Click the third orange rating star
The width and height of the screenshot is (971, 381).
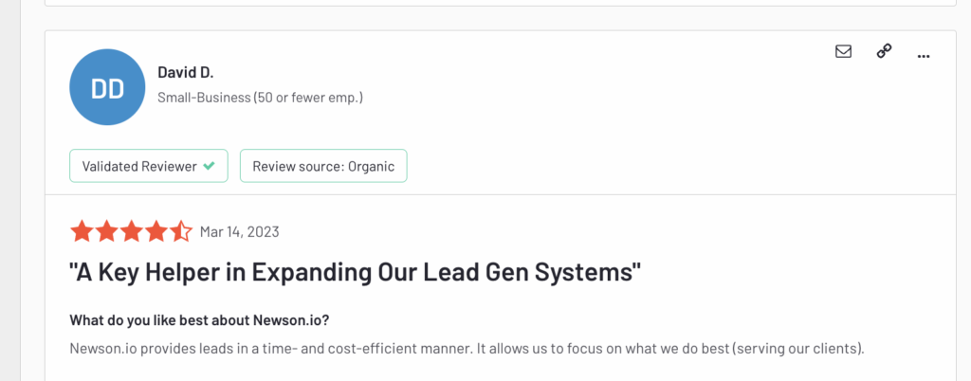pos(131,232)
